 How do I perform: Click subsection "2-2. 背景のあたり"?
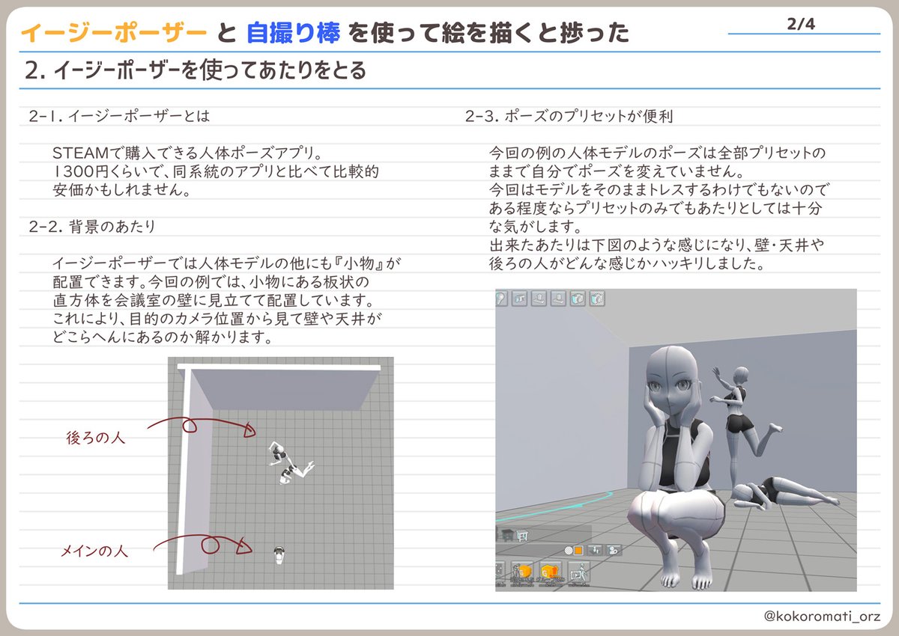point(92,227)
